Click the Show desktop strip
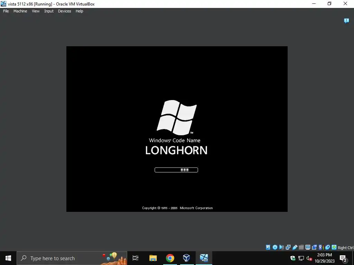354x265 pixels. [x=353, y=258]
